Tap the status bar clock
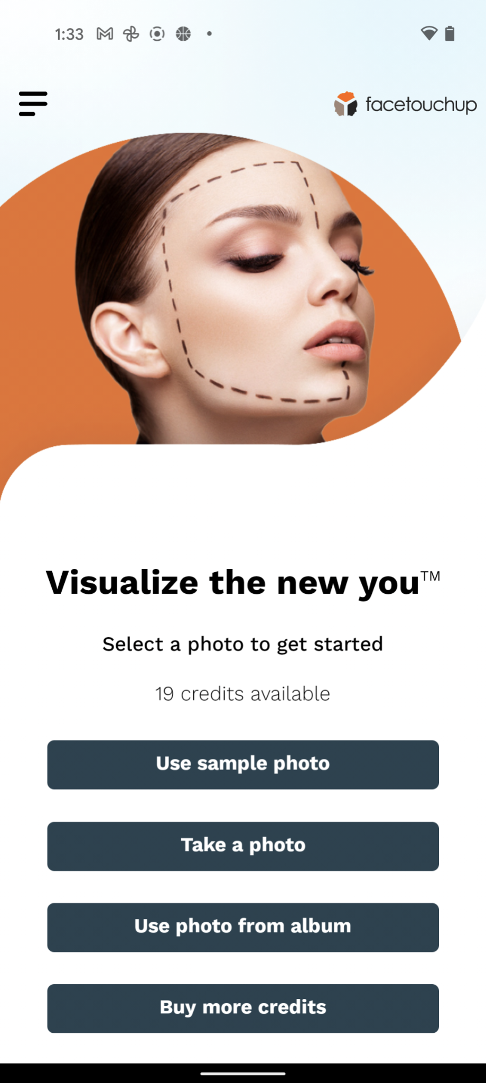 (69, 34)
